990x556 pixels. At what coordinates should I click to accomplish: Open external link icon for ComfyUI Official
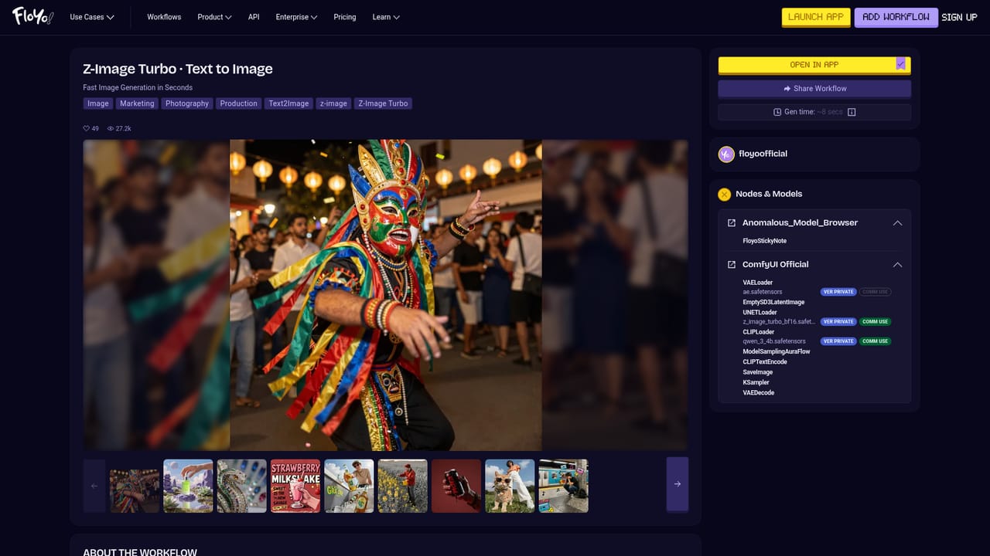pos(732,264)
